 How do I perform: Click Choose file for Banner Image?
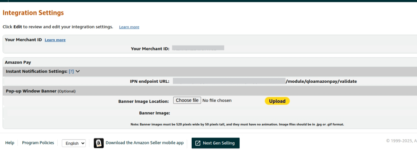coord(187,100)
